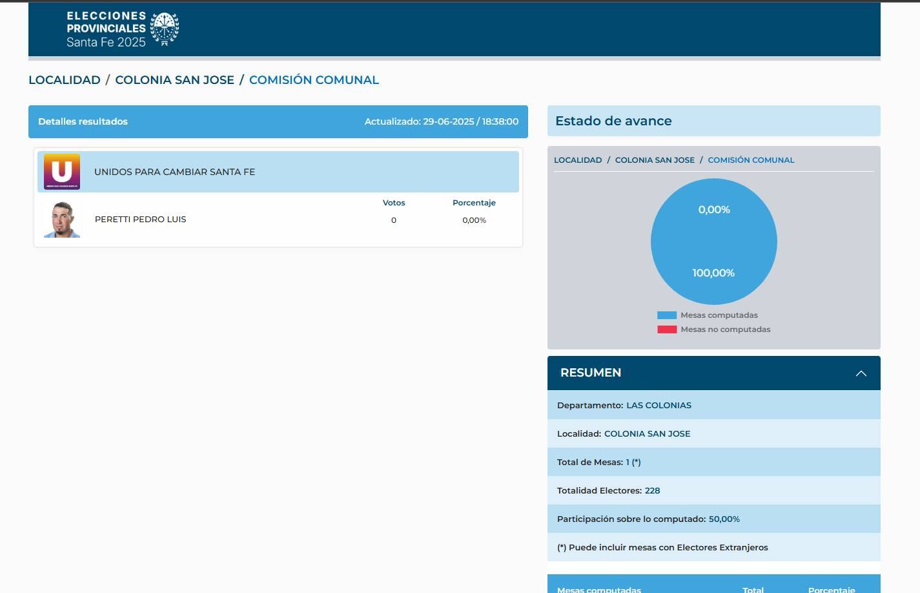Select COLONIA SAN JOSE in main breadcrumb
The width and height of the screenshot is (920, 593).
point(174,80)
